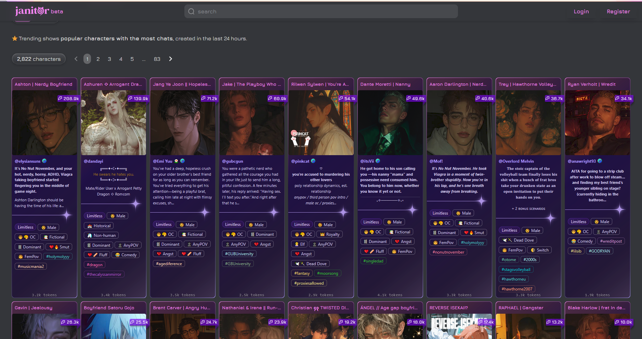Click the #singledad tag
The image size is (642, 339).
[373, 261]
